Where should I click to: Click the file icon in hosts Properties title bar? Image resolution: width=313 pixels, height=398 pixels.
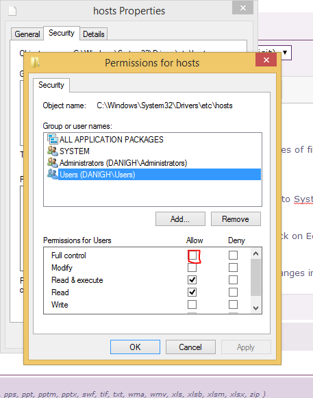(x=12, y=11)
